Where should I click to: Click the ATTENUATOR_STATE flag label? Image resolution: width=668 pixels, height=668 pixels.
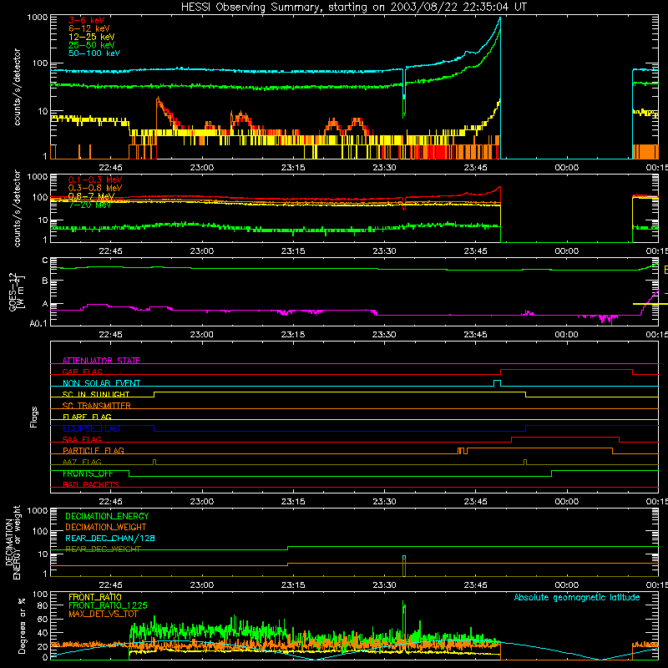(x=101, y=361)
